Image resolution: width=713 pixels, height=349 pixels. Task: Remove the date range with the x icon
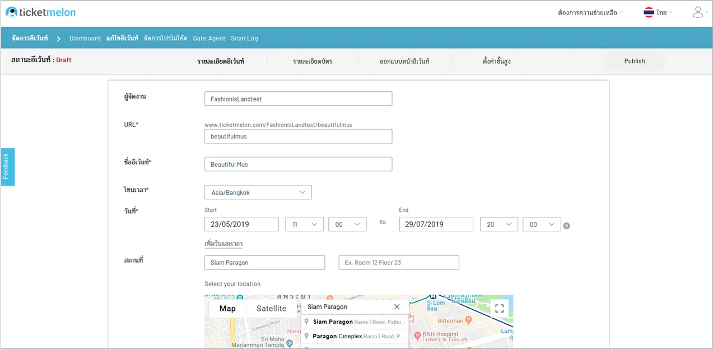[x=566, y=226]
